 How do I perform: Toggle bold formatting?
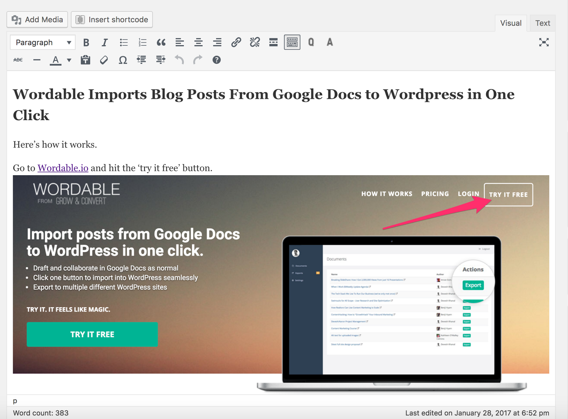coord(86,43)
